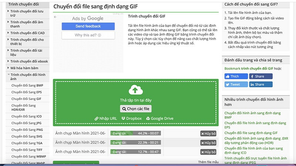Click the info icon beside Why this ad
The image size is (296, 166).
[100, 35]
